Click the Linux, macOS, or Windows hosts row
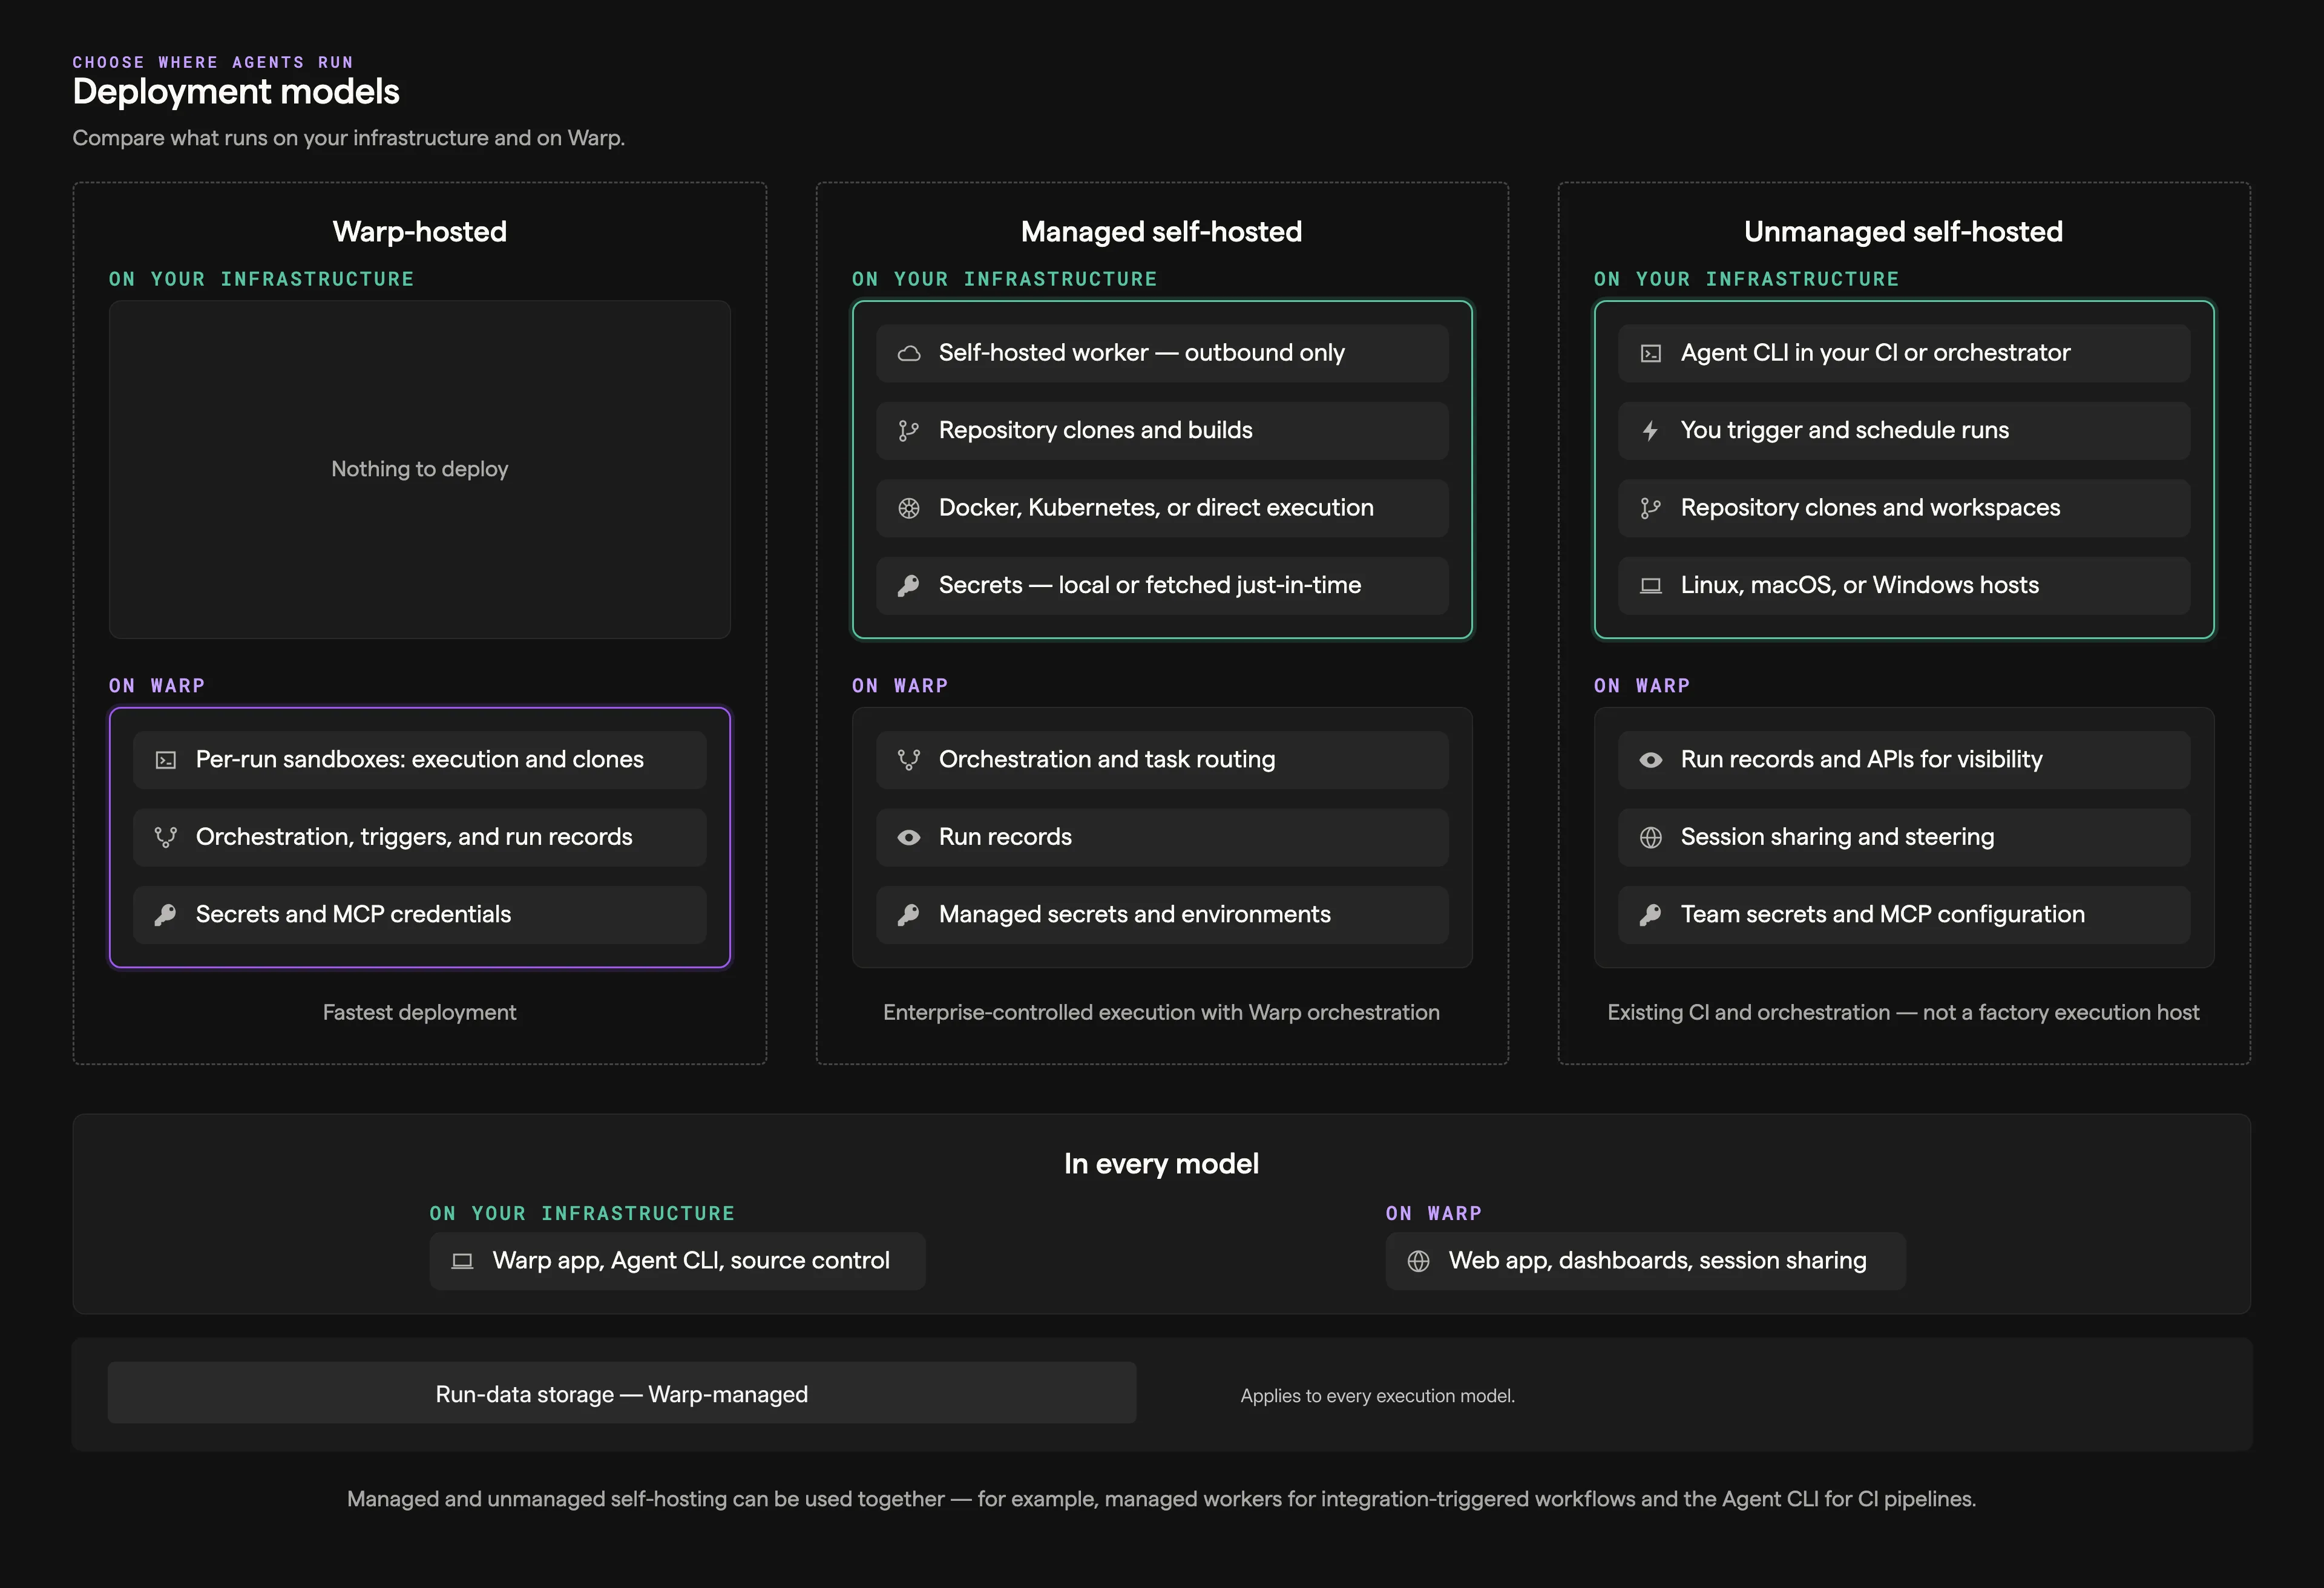2324x1588 pixels. pos(1903,586)
